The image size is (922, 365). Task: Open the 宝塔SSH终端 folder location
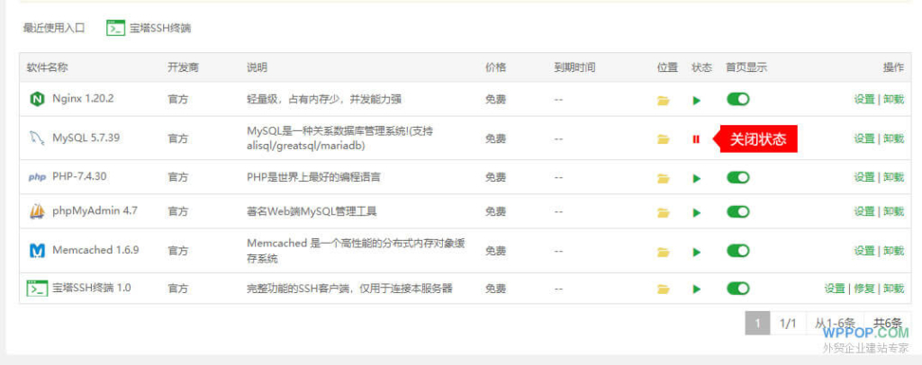click(x=664, y=289)
